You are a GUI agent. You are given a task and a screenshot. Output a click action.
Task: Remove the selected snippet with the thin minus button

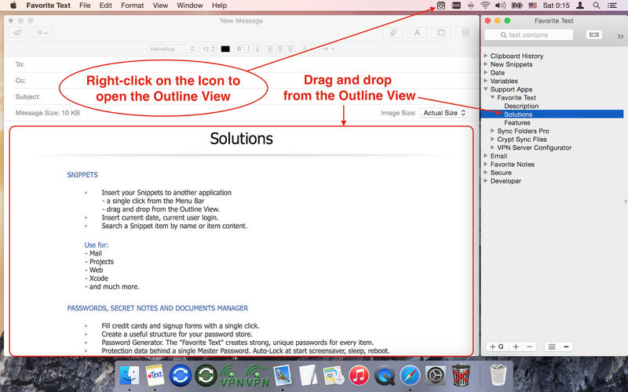click(529, 347)
